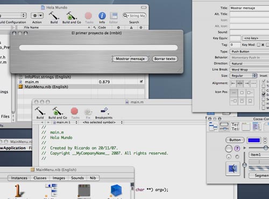Open the Key Equiv <no key> dropdown
The height and width of the screenshot is (199, 269).
click(x=255, y=38)
